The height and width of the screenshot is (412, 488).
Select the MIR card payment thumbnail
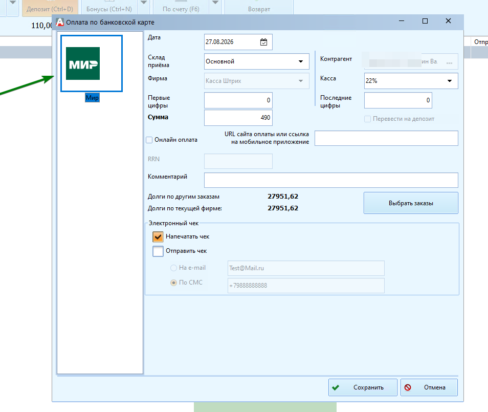pos(92,63)
